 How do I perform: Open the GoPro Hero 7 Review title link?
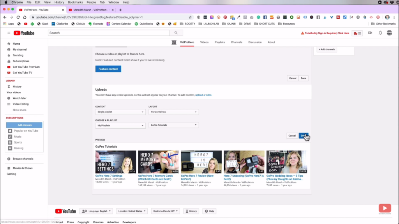pos(197,177)
